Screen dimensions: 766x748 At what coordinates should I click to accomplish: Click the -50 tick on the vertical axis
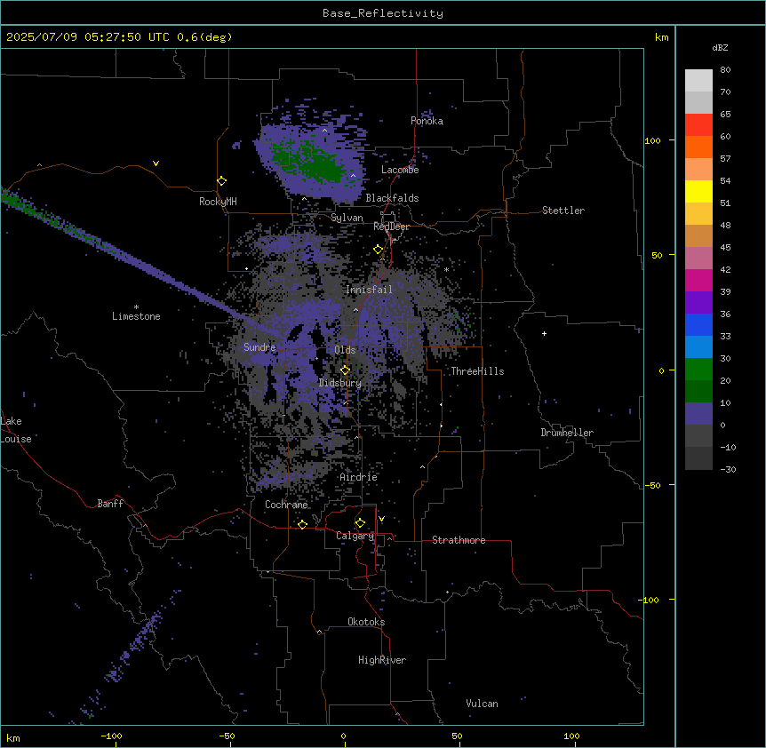pyautogui.click(x=652, y=485)
